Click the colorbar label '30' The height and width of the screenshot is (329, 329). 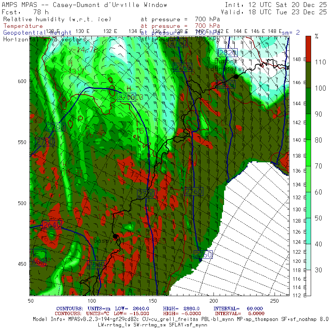coord(318,270)
